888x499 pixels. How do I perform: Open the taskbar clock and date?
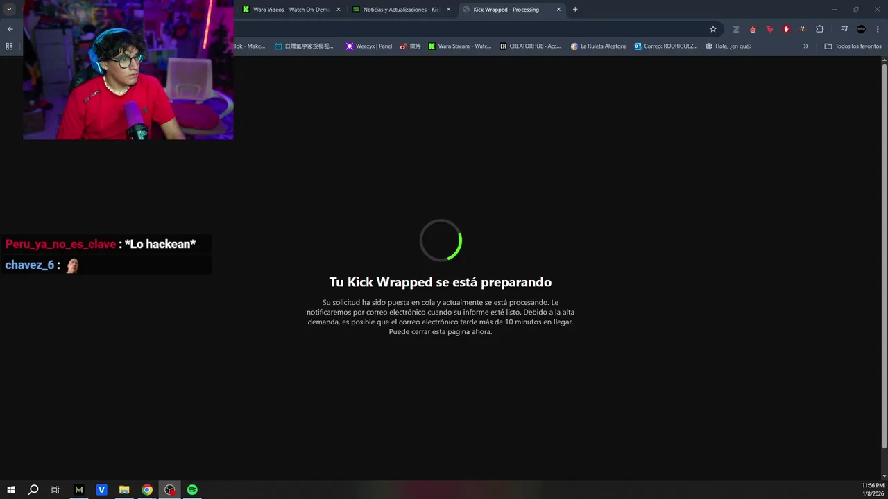coord(873,490)
